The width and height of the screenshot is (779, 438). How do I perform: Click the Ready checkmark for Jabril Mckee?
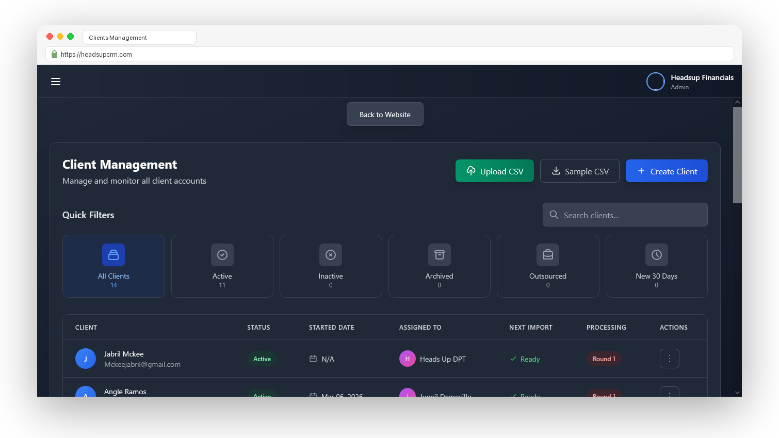click(513, 359)
